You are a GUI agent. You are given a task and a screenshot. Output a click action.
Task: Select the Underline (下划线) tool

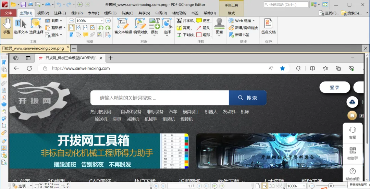coord(185,35)
